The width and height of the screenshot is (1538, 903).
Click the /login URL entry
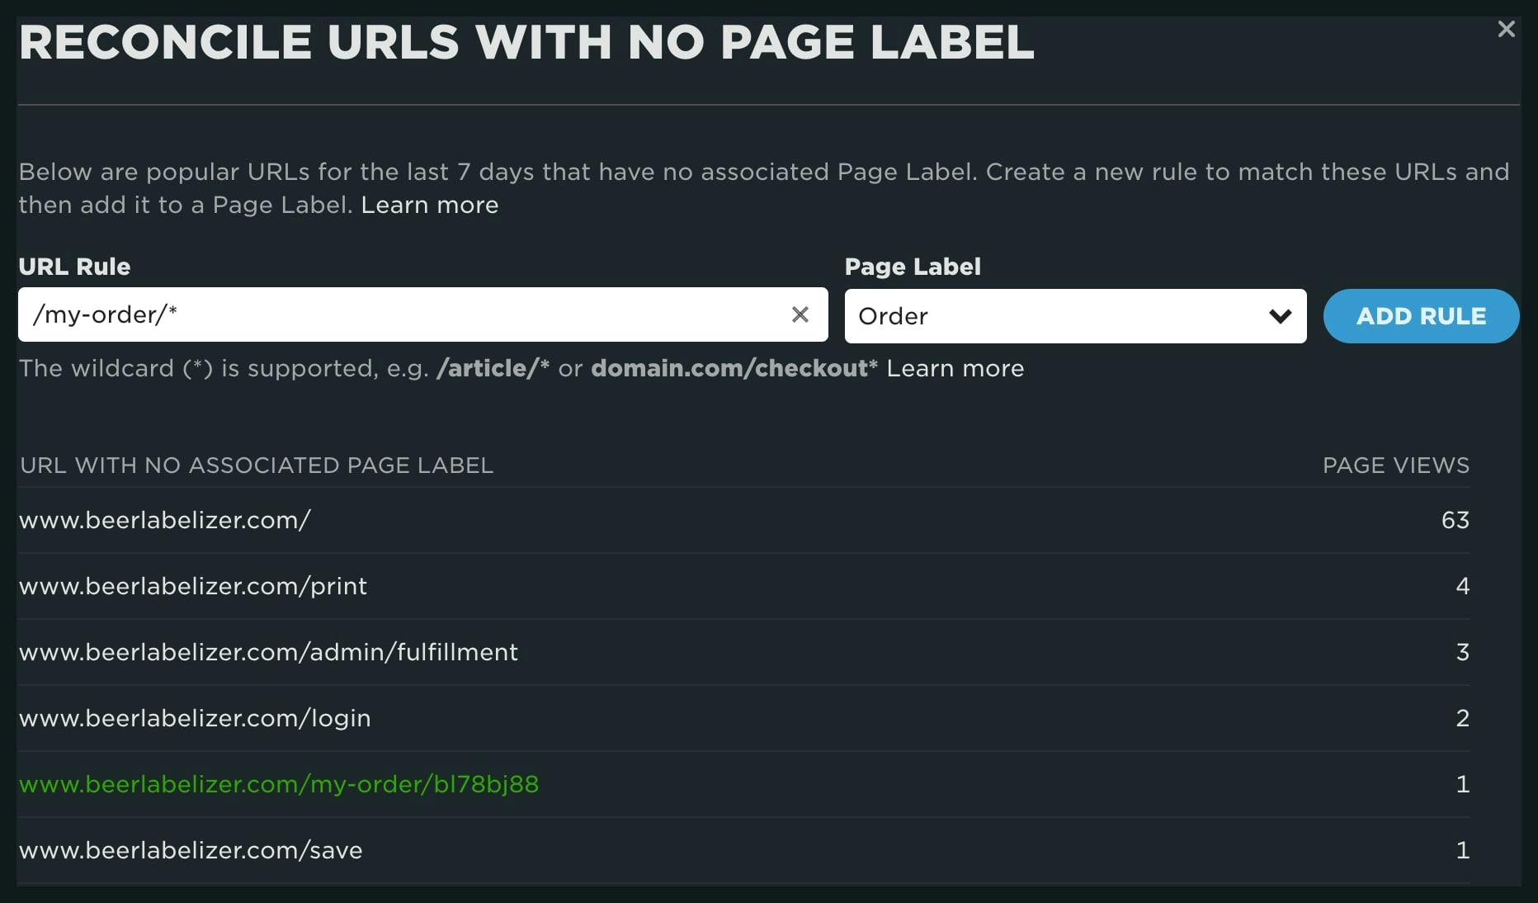tap(196, 718)
